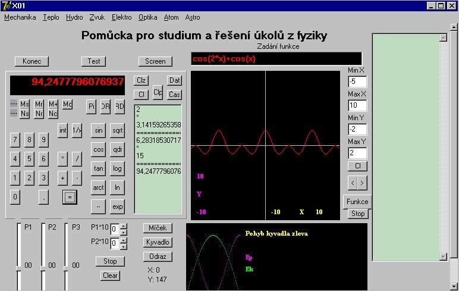This screenshot has height=291, width=459.
Task: Open the Astro menu
Action: pos(192,17)
